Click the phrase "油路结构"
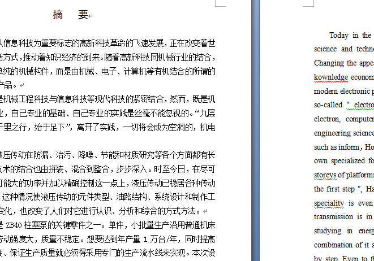The image size is (374, 261). coord(131,197)
